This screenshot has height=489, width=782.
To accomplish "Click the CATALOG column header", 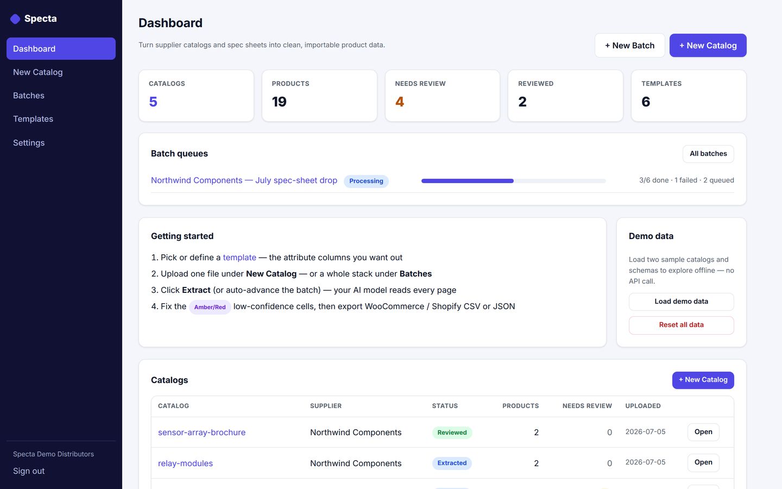I will click(x=173, y=406).
